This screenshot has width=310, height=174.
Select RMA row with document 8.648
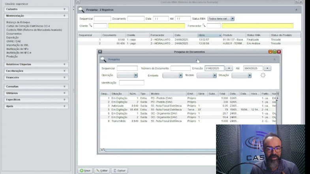[x=189, y=40]
